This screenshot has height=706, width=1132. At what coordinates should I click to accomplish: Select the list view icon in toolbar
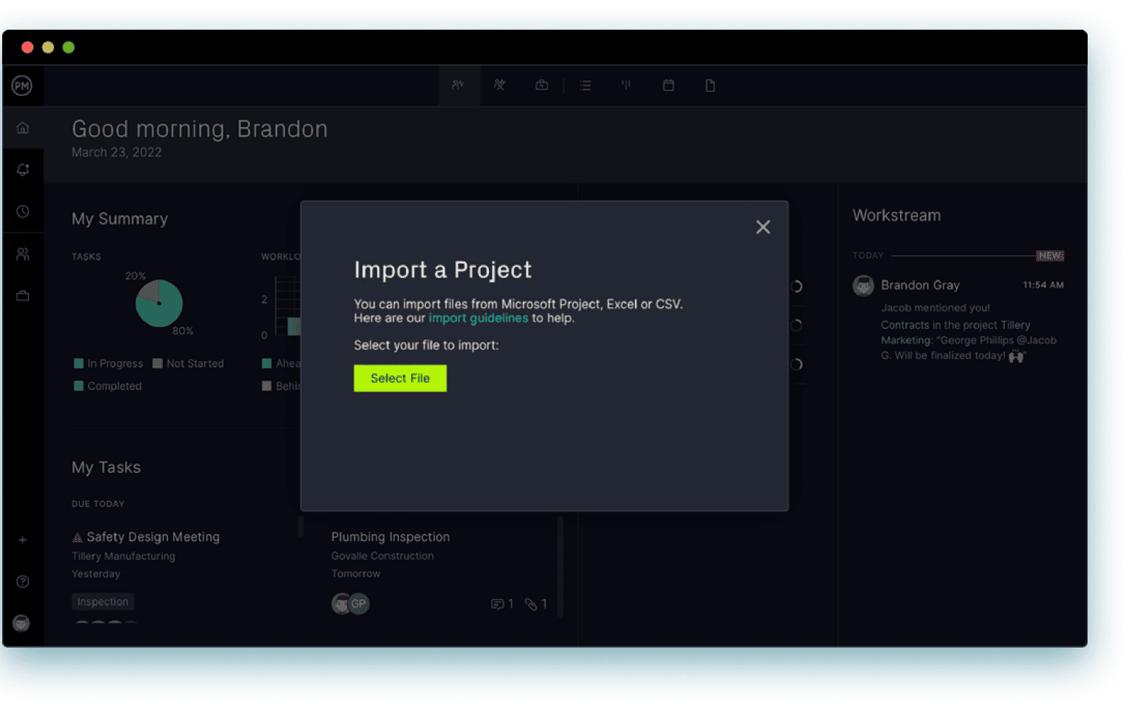click(586, 85)
